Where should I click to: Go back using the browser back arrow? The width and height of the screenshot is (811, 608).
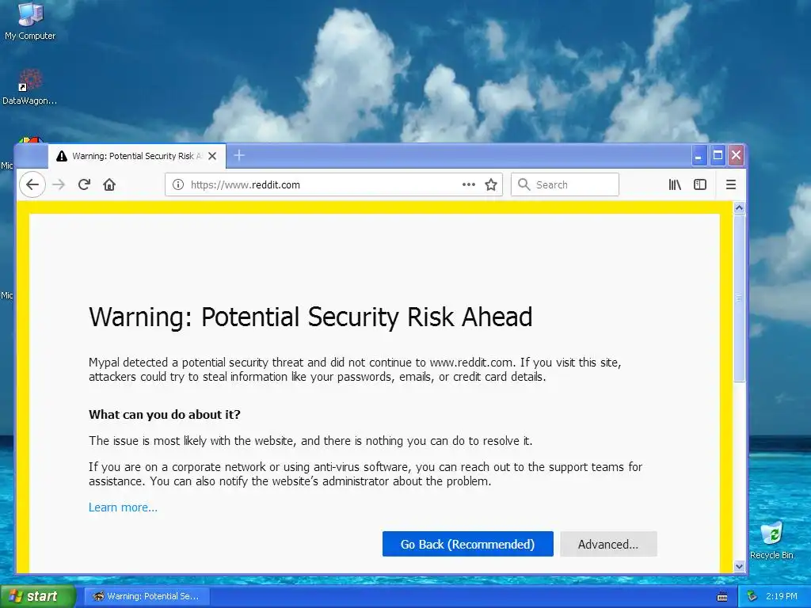point(32,184)
